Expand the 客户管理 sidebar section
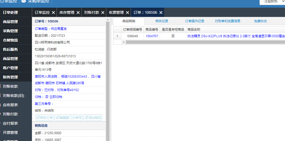 pyautogui.click(x=16, y=68)
